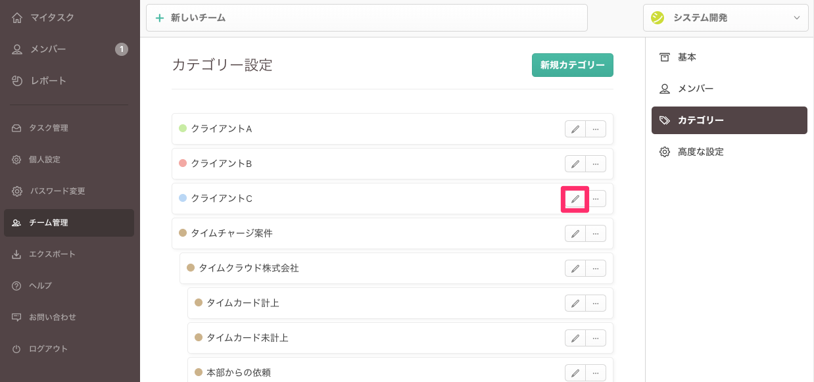Select the 基本 settings tab
The height and width of the screenshot is (382, 814).
(x=686, y=57)
